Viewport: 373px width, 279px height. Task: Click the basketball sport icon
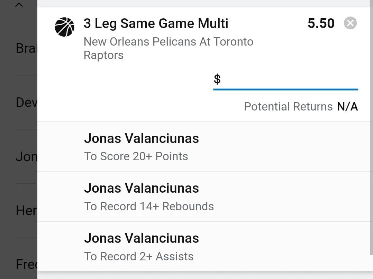[65, 27]
